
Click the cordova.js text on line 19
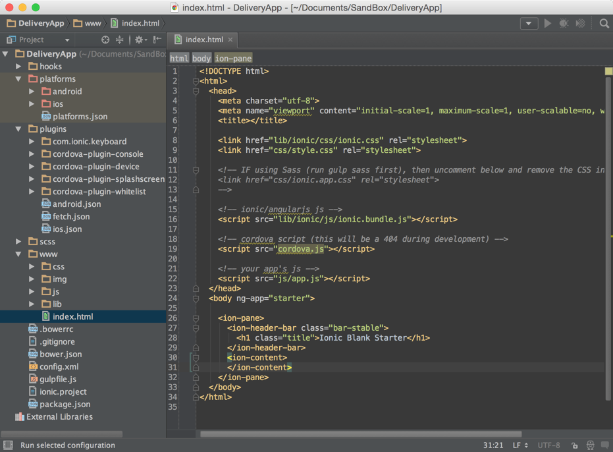pyautogui.click(x=301, y=249)
